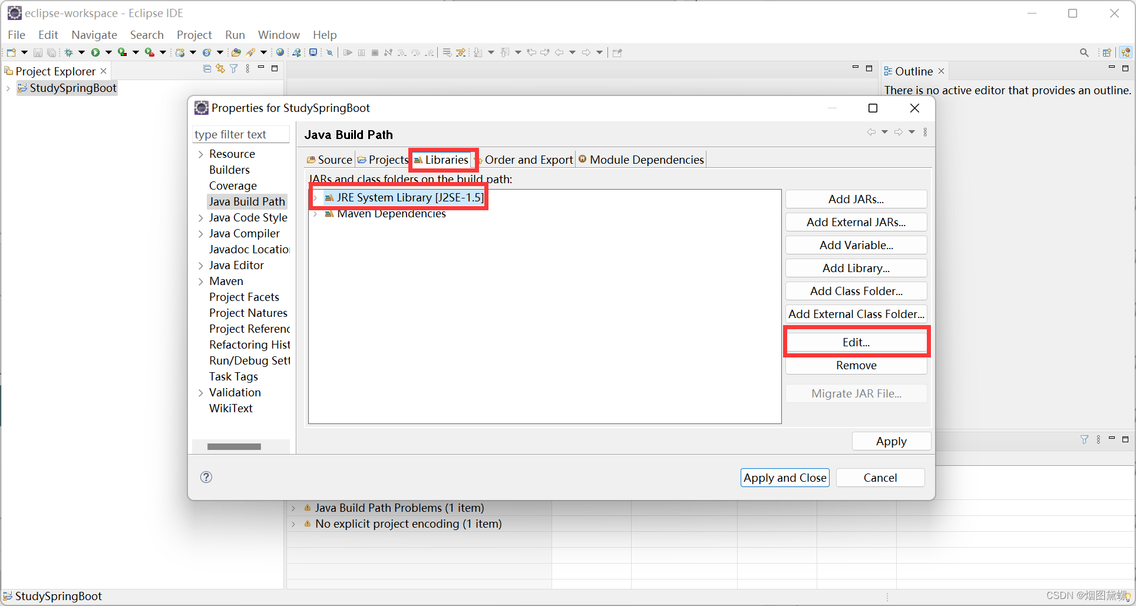Click the Add JARs... button

tap(856, 199)
